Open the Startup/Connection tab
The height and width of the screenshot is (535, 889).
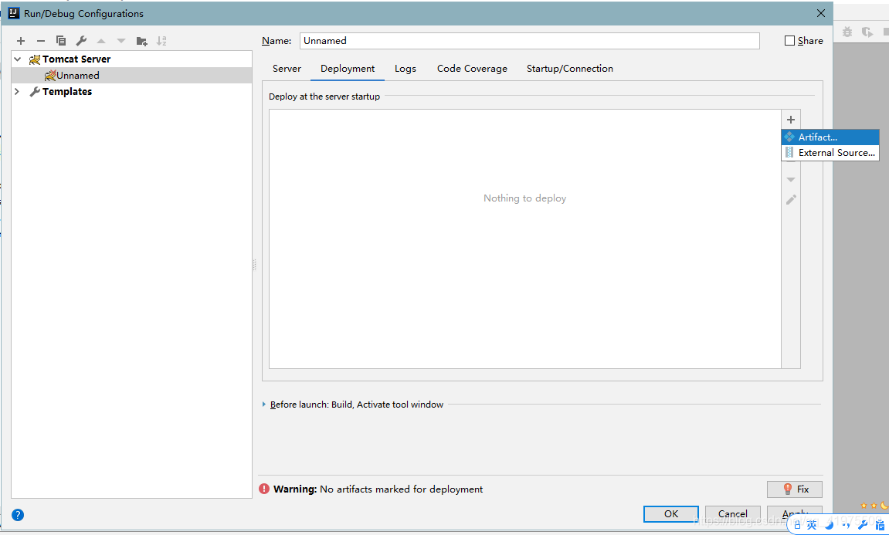point(570,69)
